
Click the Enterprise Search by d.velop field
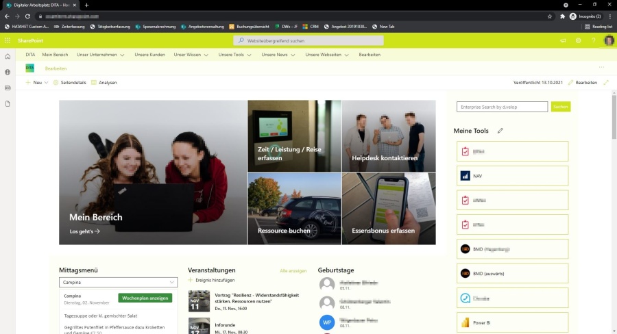[502, 107]
